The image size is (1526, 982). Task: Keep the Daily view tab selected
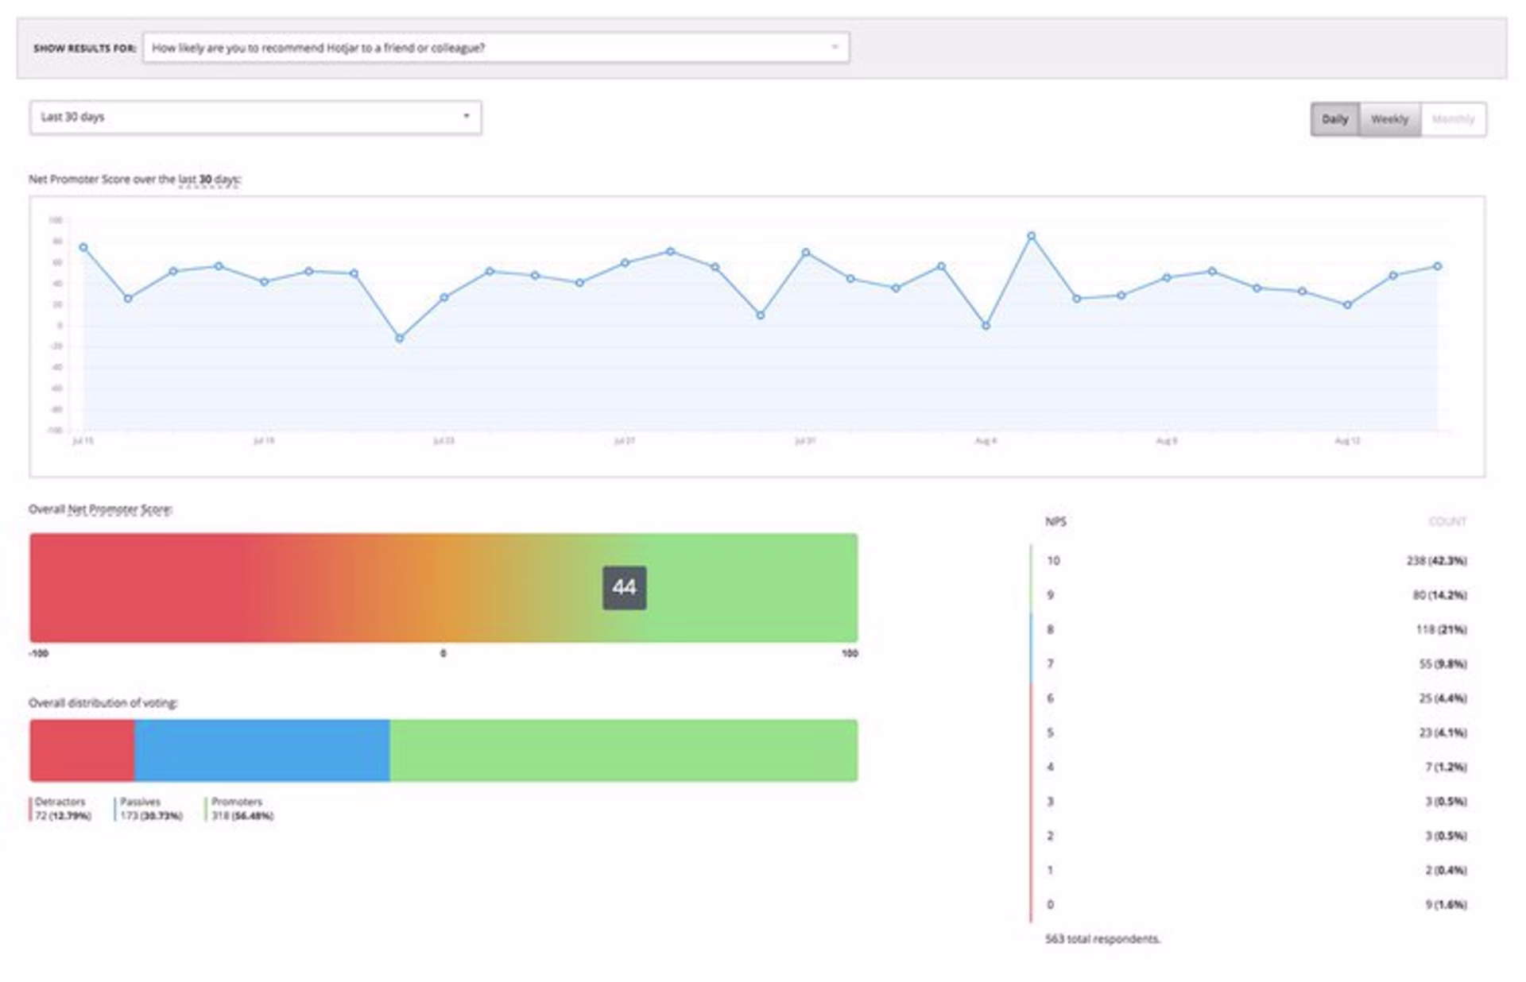[x=1334, y=118]
